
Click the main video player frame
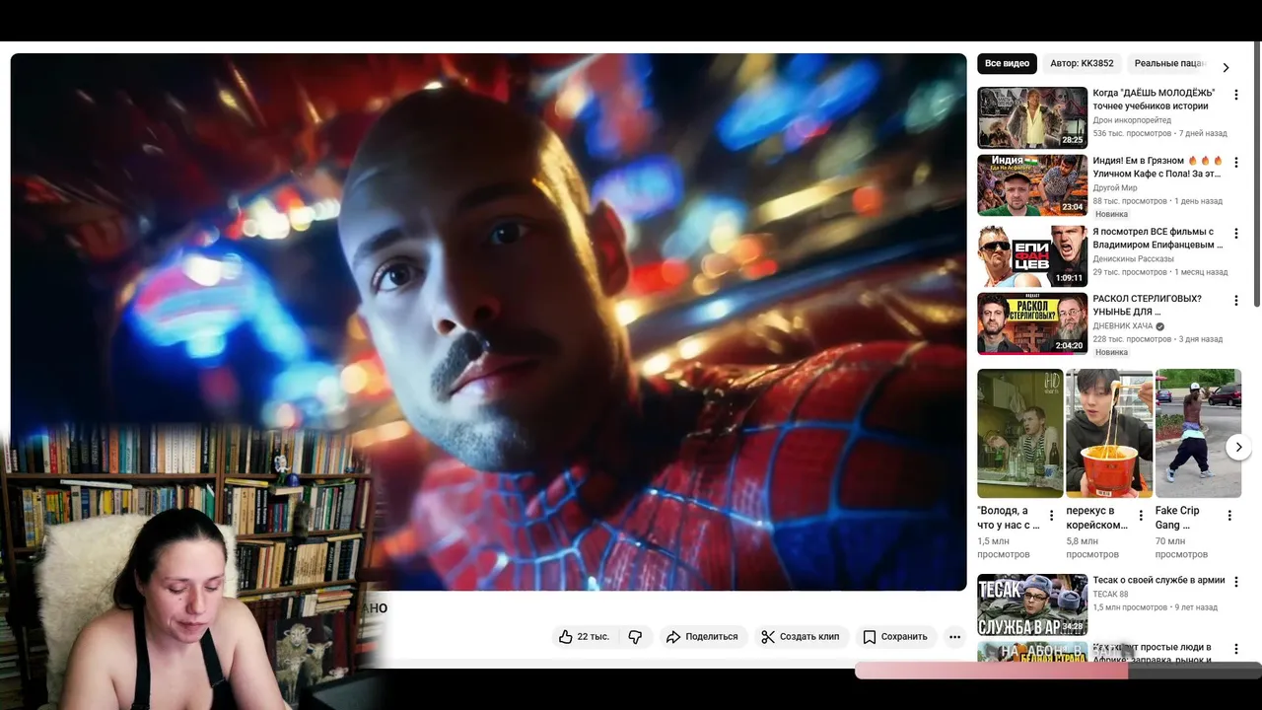pos(488,321)
